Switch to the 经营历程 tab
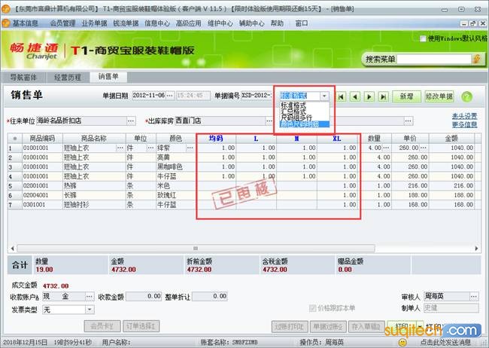Image resolution: width=489 pixels, height=348 pixels. pos(68,77)
